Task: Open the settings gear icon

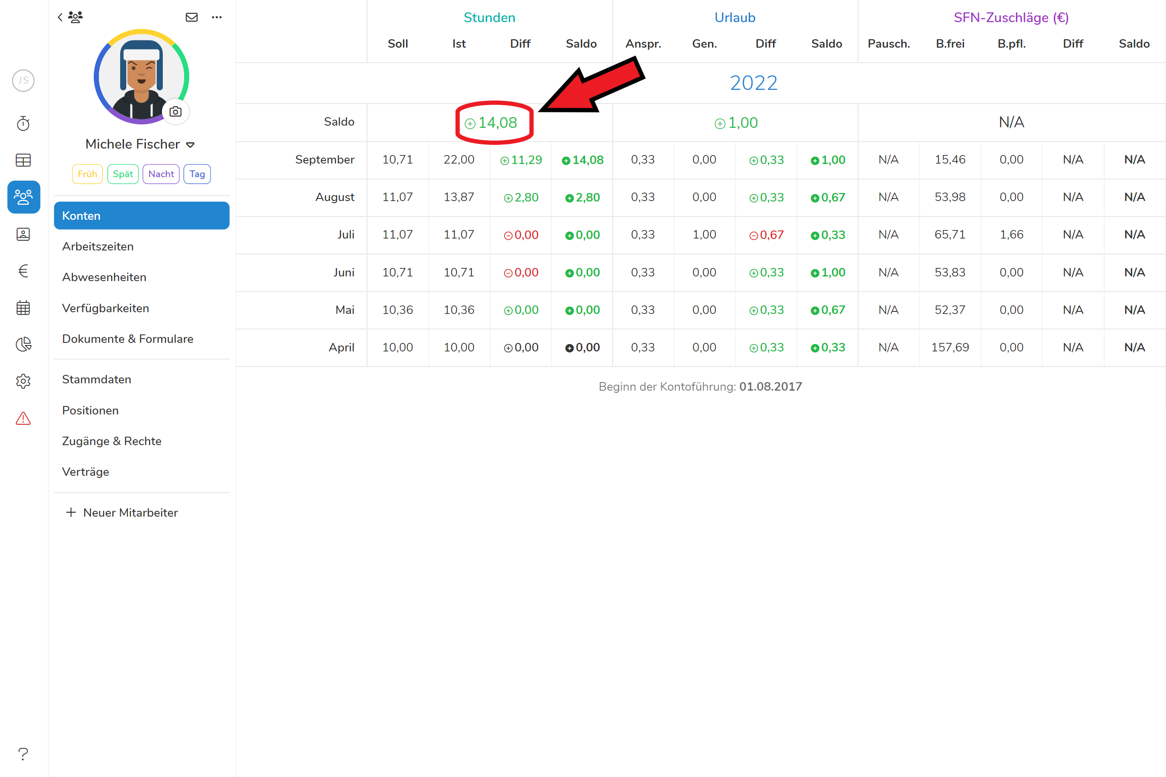Action: [23, 381]
